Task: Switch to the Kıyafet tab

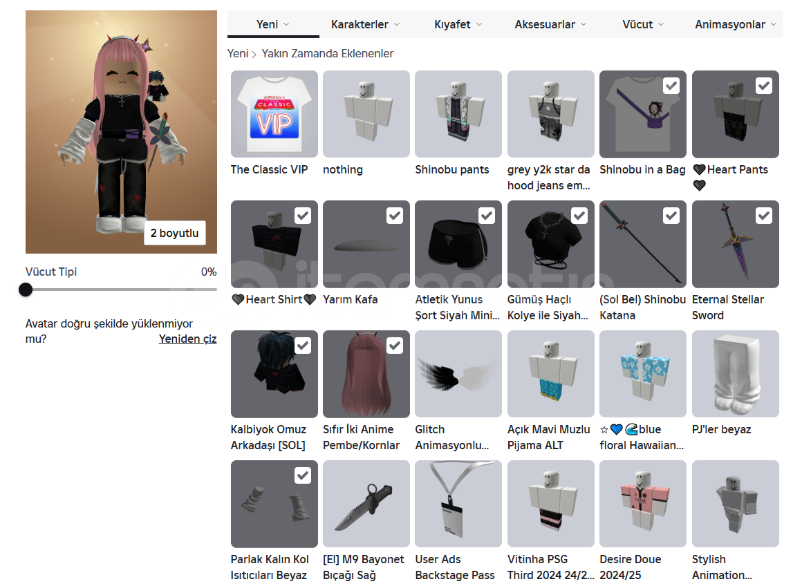Action: (458, 25)
